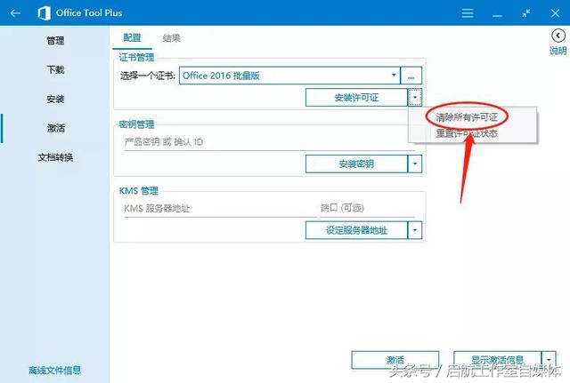Expand the arrow next to 显示激活信息

(549, 360)
